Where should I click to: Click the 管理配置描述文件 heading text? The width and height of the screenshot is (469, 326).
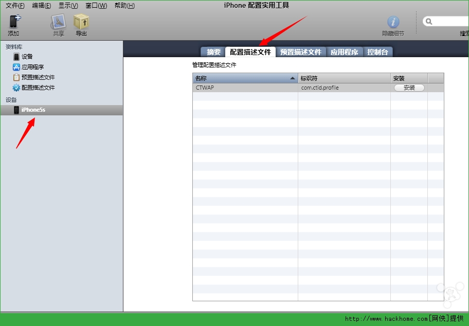pyautogui.click(x=214, y=65)
